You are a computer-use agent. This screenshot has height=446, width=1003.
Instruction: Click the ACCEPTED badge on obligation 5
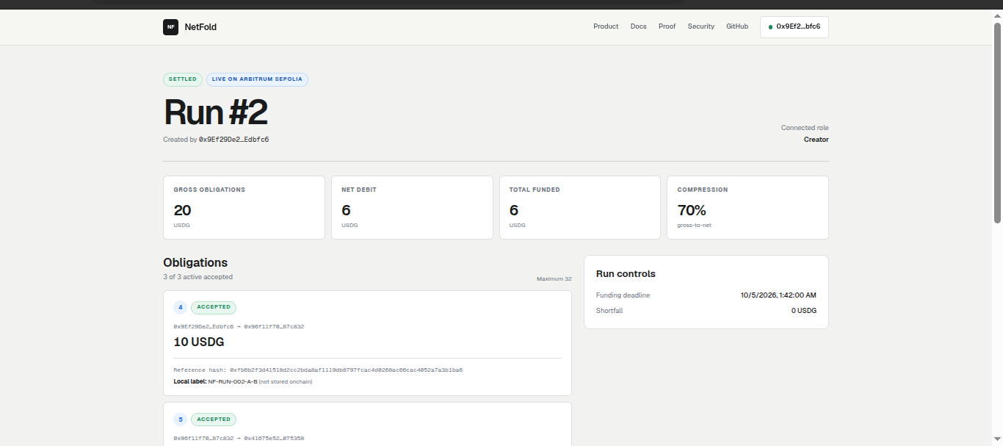pyautogui.click(x=214, y=420)
